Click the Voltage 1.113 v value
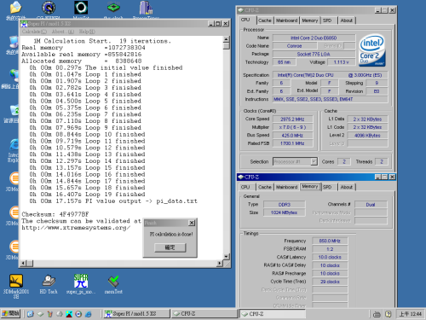The width and height of the screenshot is (426, 320). [x=342, y=62]
